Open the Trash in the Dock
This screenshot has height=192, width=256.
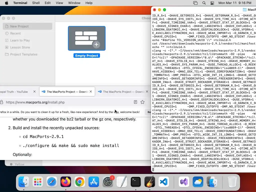[232, 182]
